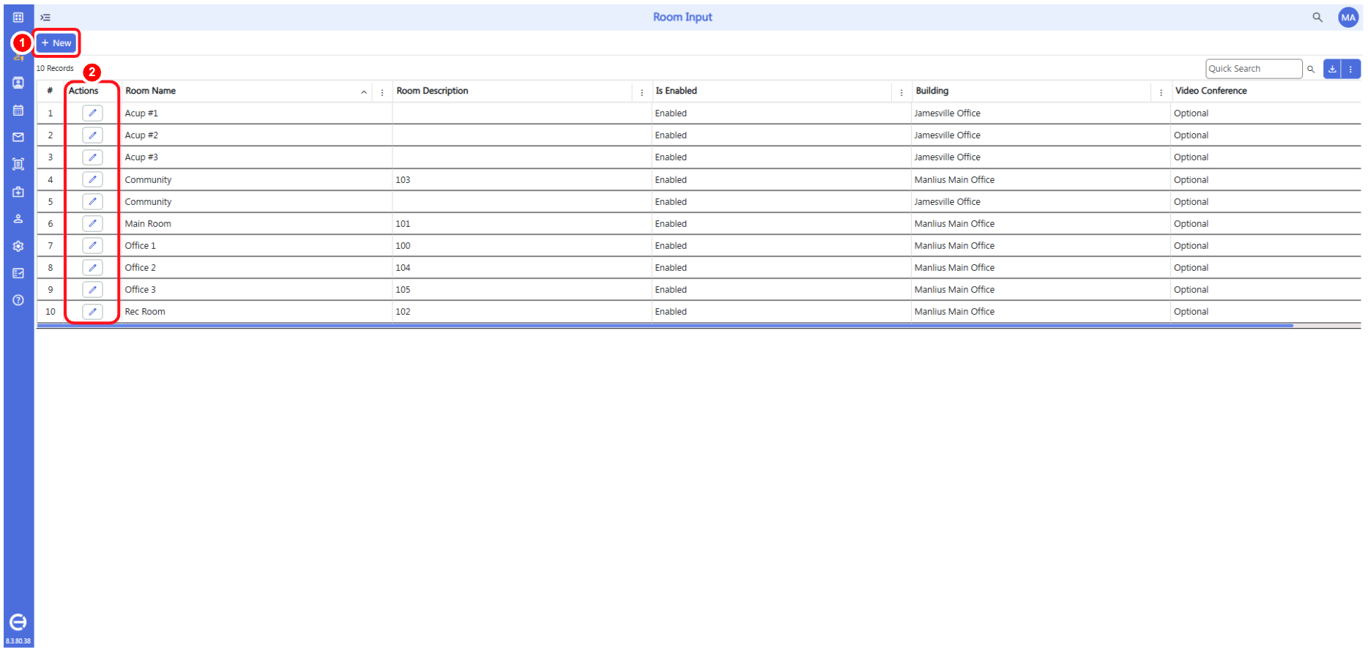Screen dimensions: 1368x653
Task: Click the Main Room name cell
Action: click(256, 223)
